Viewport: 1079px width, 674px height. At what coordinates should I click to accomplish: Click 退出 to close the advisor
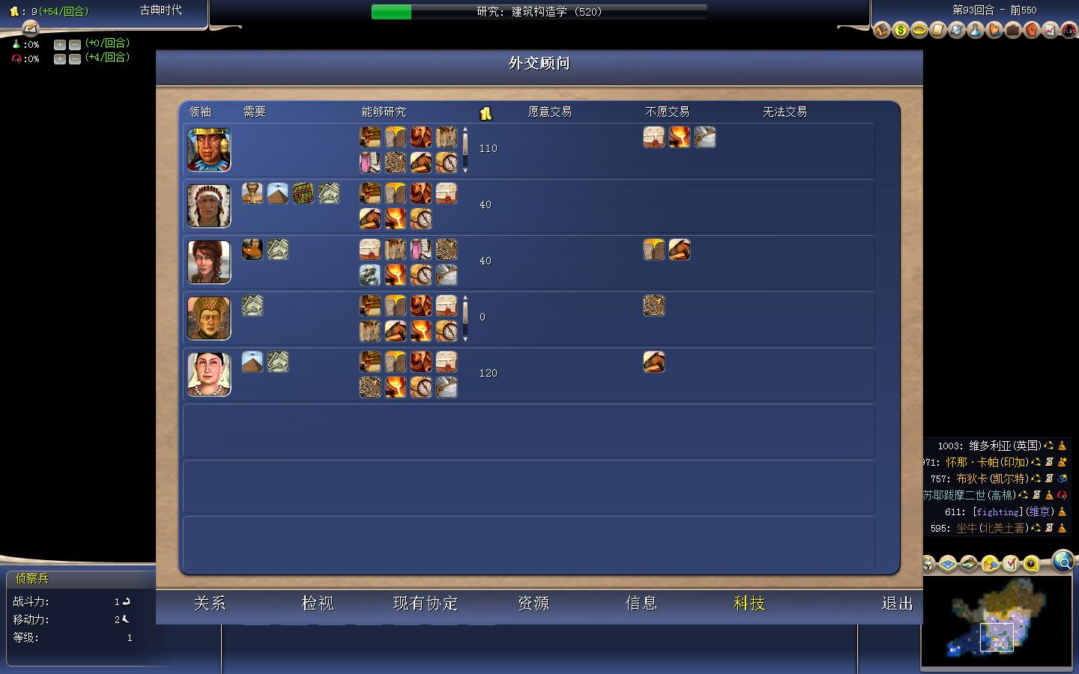(x=897, y=603)
